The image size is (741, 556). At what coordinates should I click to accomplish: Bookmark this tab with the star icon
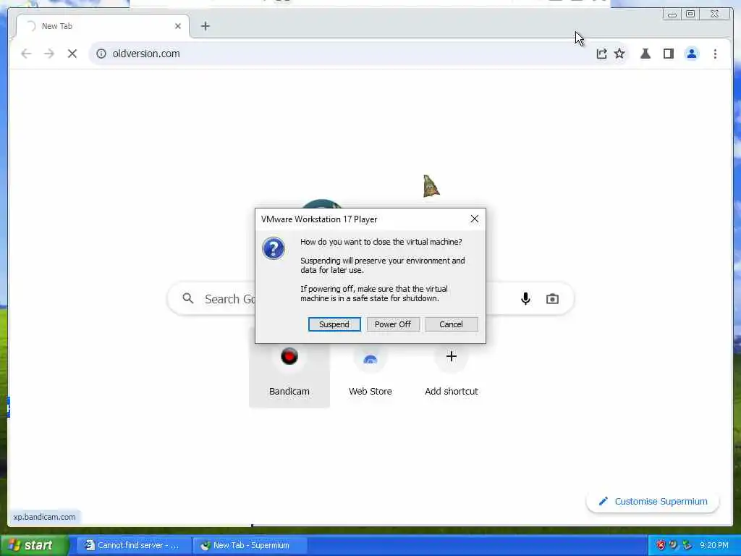pos(619,54)
